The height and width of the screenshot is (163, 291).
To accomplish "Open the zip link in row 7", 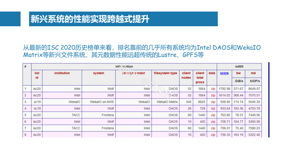I will 213,128.
